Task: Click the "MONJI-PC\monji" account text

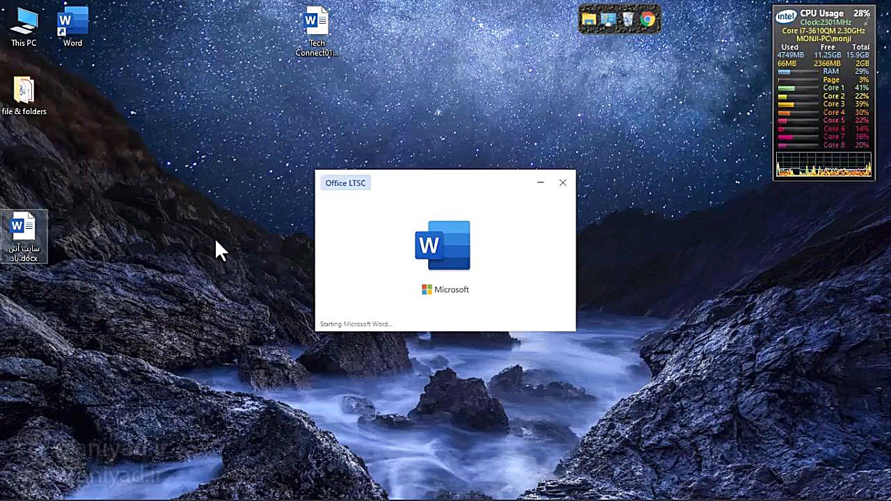Action: 823,39
